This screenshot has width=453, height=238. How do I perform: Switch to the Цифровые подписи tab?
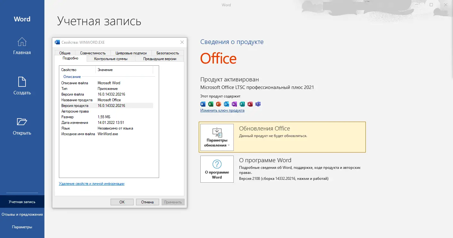tap(131, 53)
